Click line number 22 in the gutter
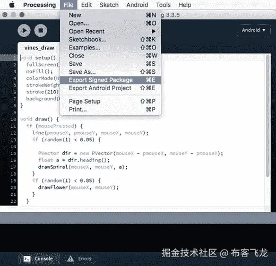 [13, 201]
